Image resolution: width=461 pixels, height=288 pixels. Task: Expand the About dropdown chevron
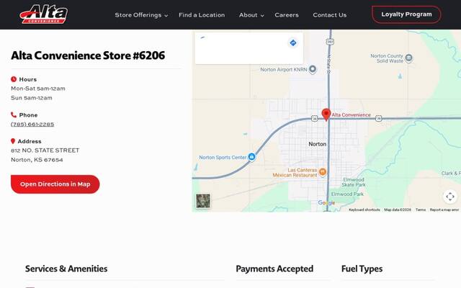(262, 16)
